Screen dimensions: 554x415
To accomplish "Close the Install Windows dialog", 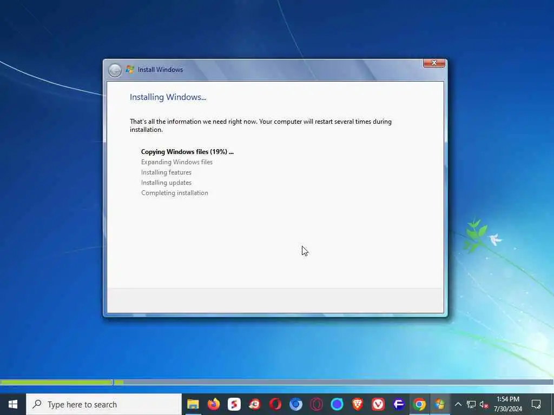I will [x=434, y=63].
